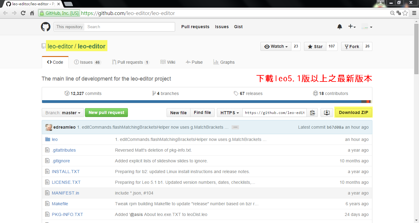
Task: Click the Find file button
Action: pos(202,113)
